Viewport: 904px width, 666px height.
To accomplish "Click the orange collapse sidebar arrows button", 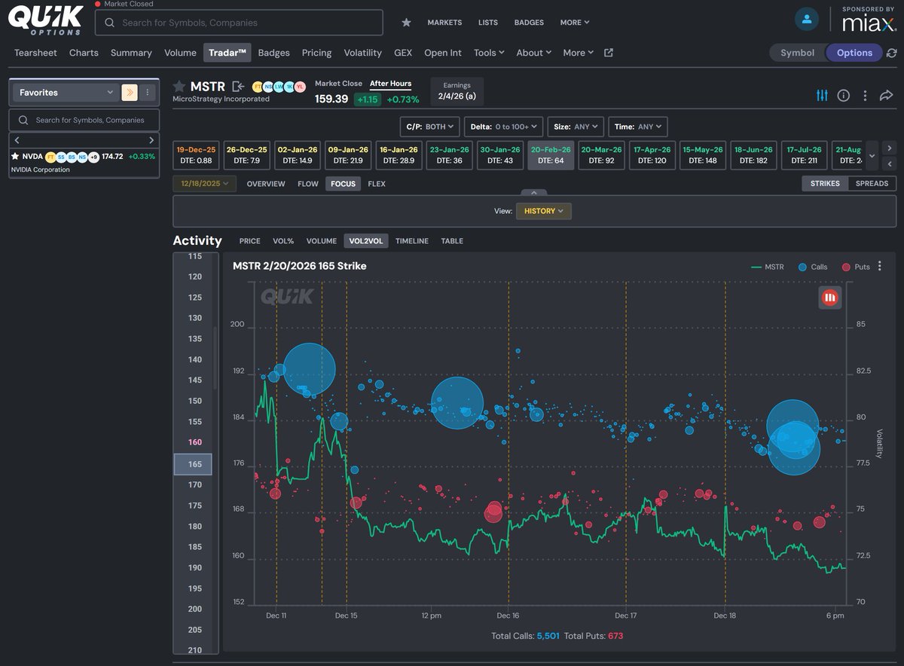I will (129, 93).
